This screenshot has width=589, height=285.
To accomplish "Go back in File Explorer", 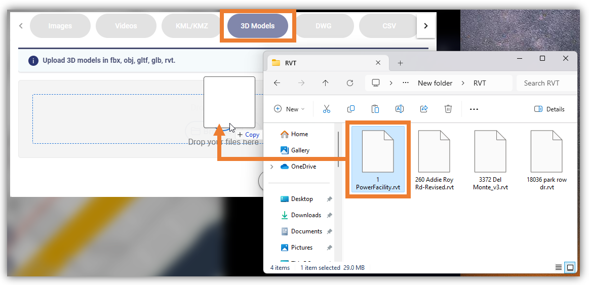I will pos(277,83).
